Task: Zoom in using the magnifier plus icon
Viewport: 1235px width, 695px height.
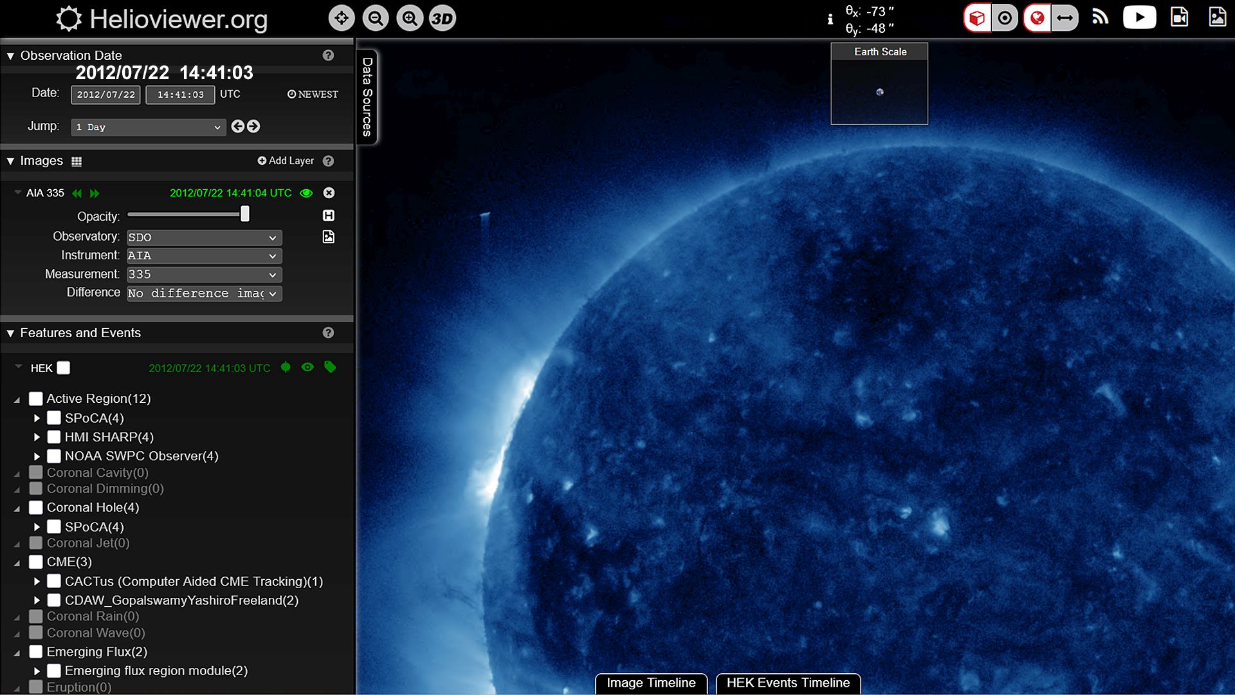Action: click(x=410, y=18)
